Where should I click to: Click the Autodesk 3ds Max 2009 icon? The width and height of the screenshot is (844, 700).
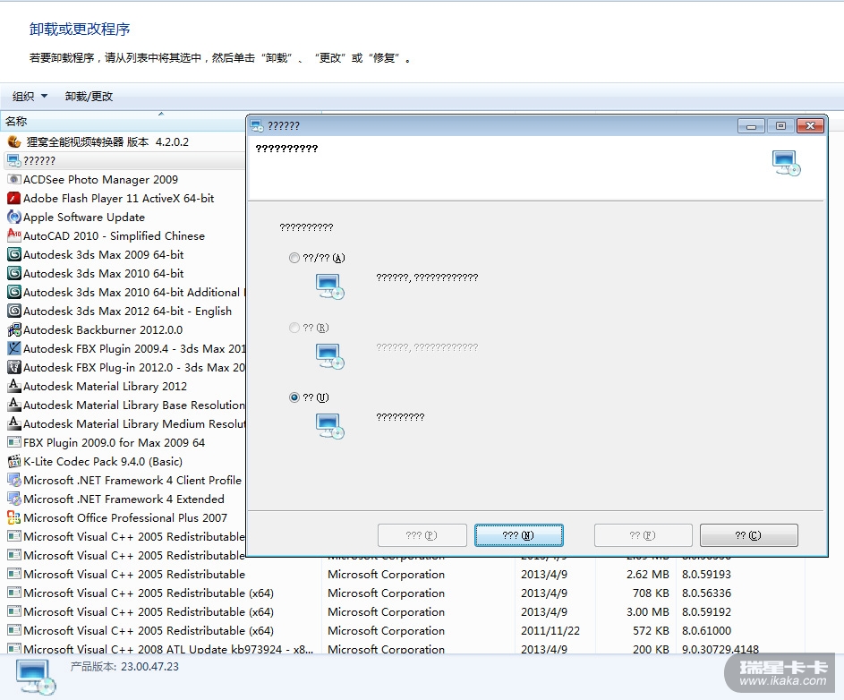coord(14,255)
